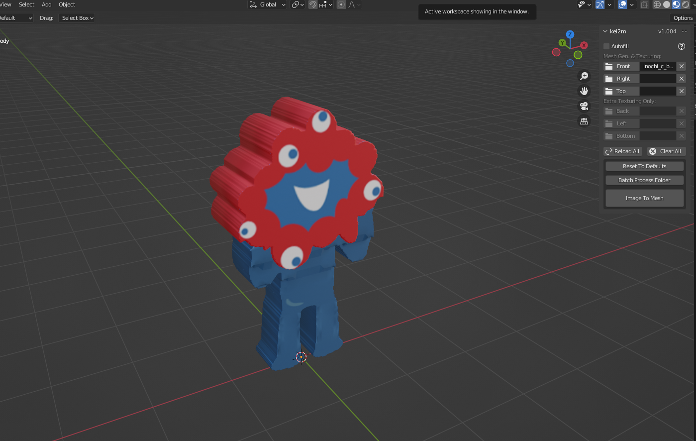
Task: Switch to solid viewport shading
Action: coord(667,4)
